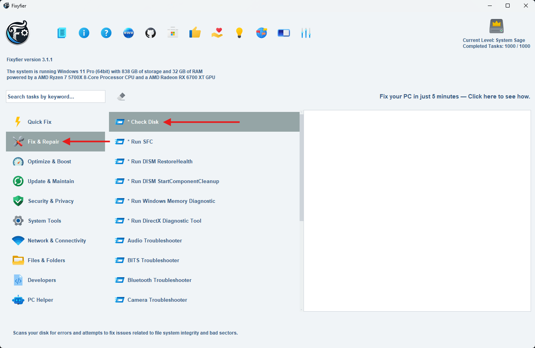This screenshot has width=535, height=348.
Task: Open the GitHub icon
Action: point(151,33)
